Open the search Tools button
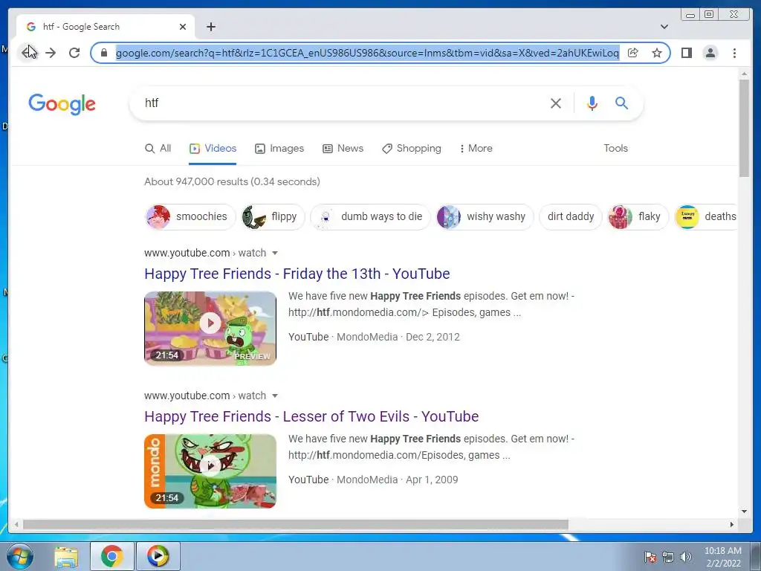 [x=615, y=148]
